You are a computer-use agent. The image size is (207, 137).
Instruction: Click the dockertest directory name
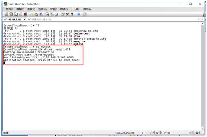coord(82,33)
